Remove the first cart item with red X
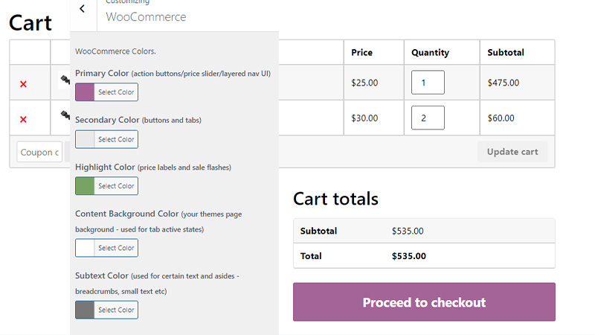The image size is (595, 335). [x=24, y=84]
